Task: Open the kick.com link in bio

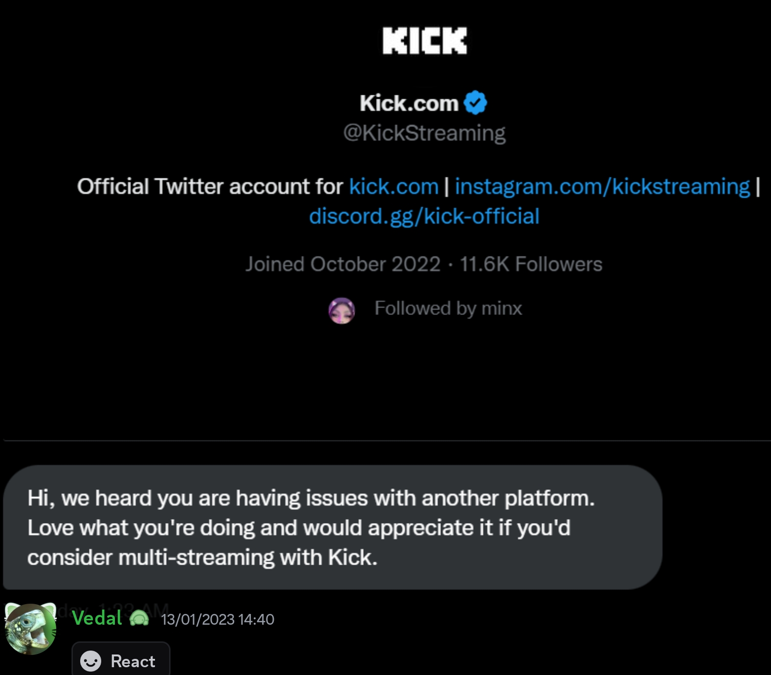Action: coord(394,187)
